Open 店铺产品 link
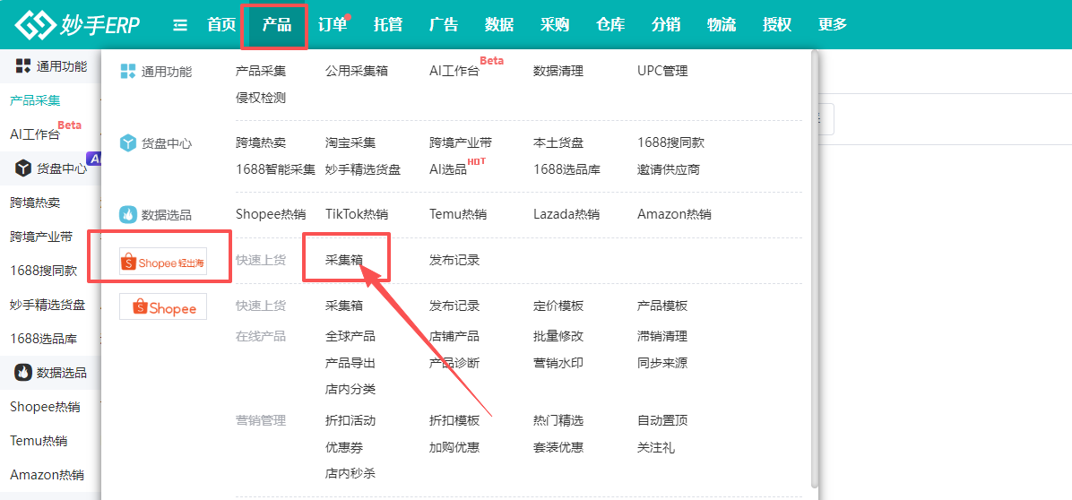 (454, 336)
